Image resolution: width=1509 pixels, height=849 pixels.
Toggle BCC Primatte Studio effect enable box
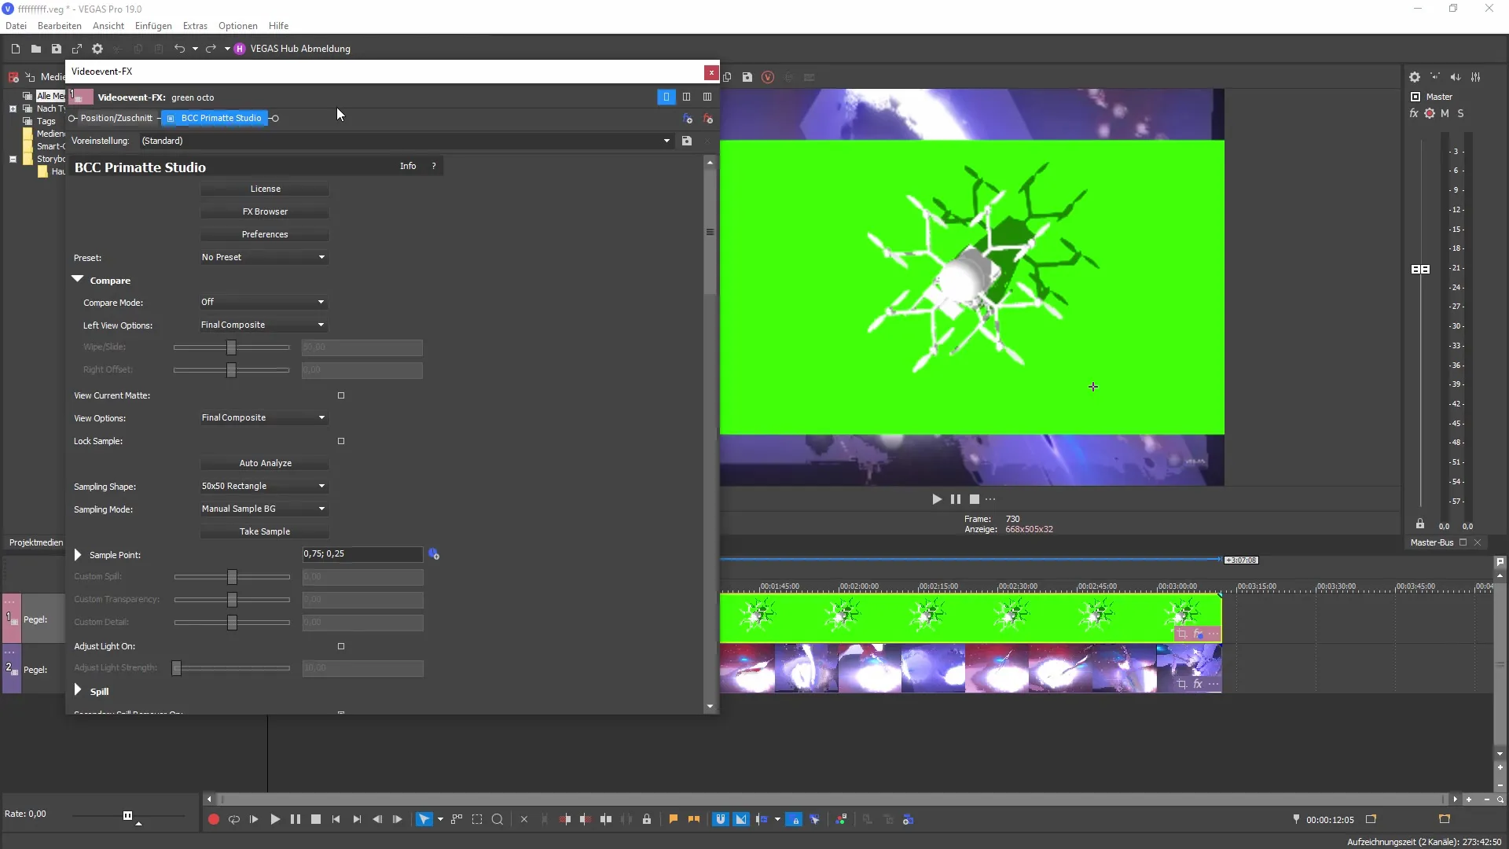171,119
